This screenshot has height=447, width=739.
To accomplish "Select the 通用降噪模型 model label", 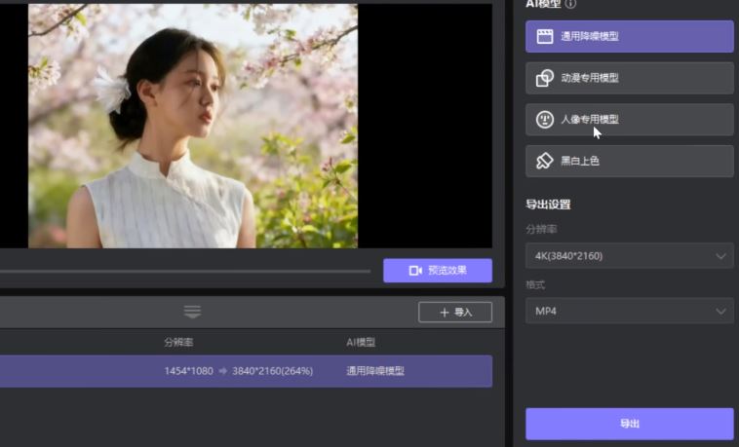I will [x=590, y=37].
